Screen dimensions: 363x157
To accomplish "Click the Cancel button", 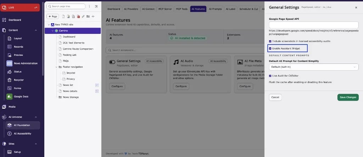I will coord(275,97).
